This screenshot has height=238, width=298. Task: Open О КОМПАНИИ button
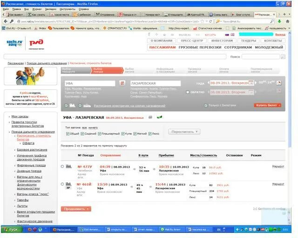(x=162, y=40)
